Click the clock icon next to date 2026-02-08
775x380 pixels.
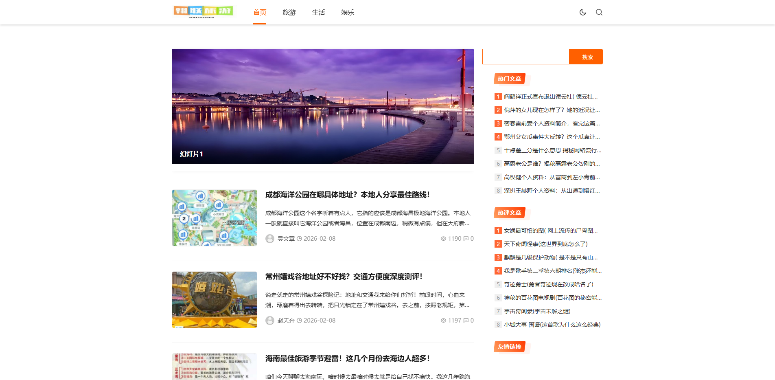300,239
